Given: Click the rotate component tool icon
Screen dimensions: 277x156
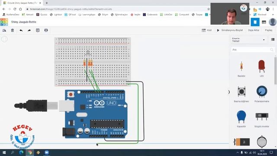Looking at the screenshot, I should pyautogui.click(x=4, y=30).
